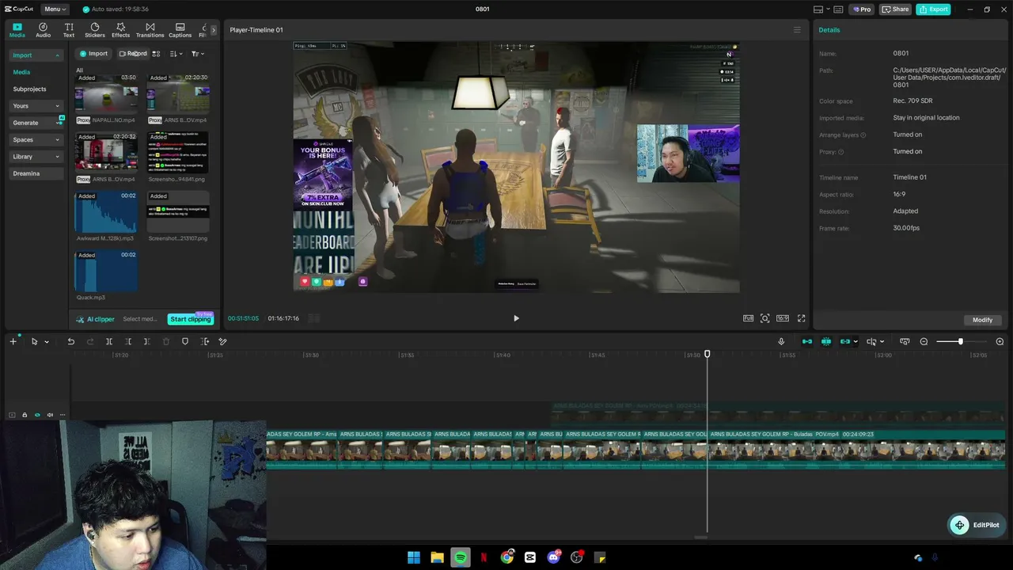The height and width of the screenshot is (570, 1013).
Task: Open the Windows Start menu
Action: 413,557
